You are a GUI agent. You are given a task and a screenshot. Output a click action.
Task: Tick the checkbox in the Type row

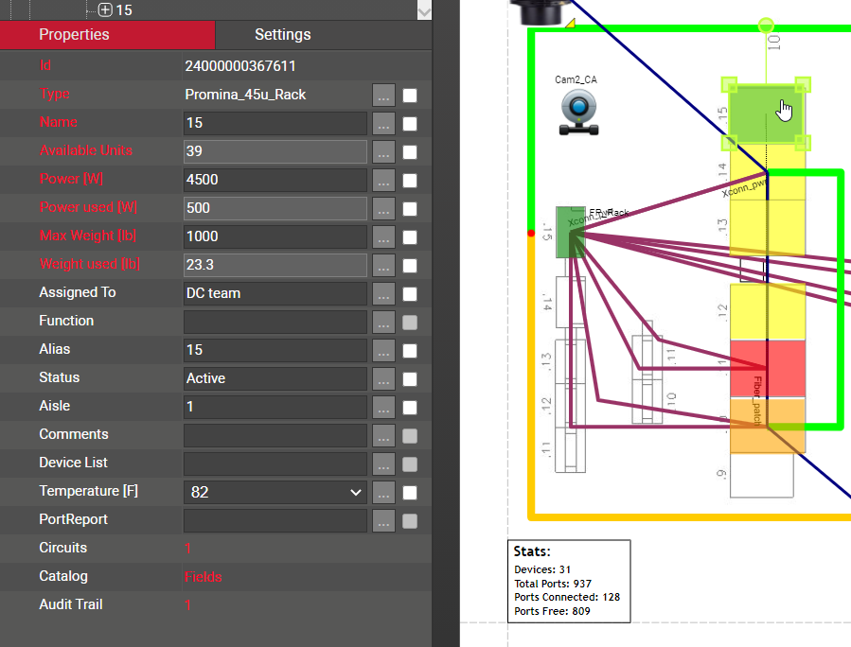(x=410, y=95)
